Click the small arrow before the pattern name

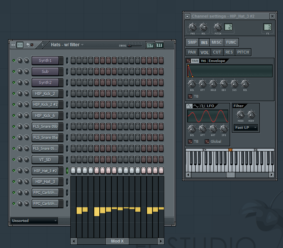click(43, 45)
